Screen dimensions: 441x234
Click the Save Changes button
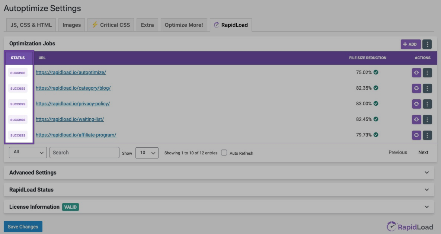[x=23, y=227]
